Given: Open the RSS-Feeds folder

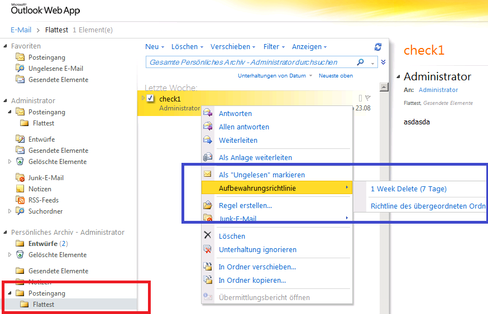Looking at the screenshot, I should pos(43,200).
